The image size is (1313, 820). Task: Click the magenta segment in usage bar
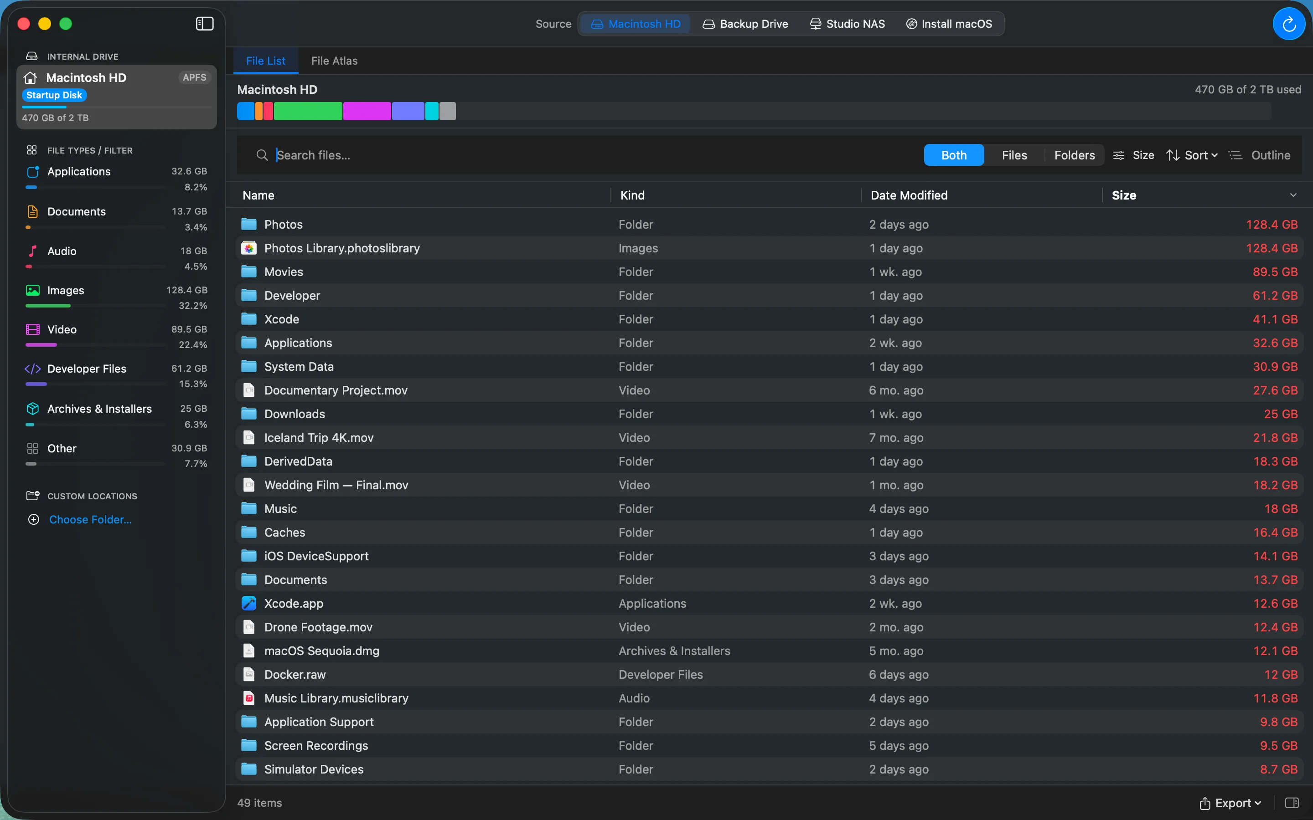(367, 111)
